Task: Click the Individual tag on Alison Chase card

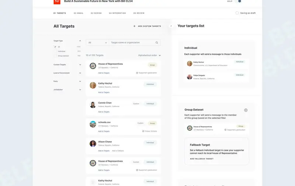Action: click(x=150, y=143)
